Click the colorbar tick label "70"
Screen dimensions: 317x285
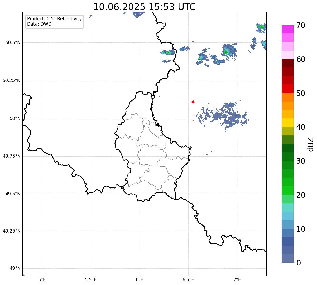301,25
